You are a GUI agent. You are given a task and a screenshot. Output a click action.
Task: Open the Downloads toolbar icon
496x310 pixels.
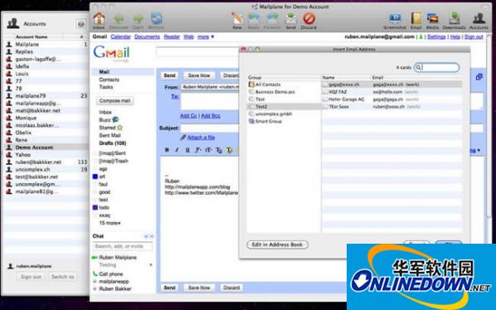[454, 22]
